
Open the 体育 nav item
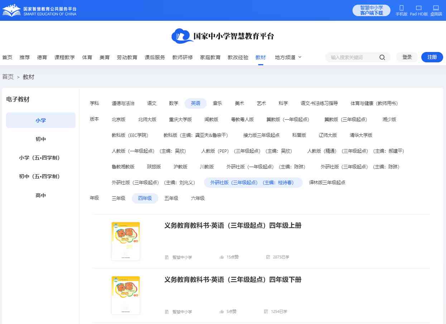[x=87, y=57]
